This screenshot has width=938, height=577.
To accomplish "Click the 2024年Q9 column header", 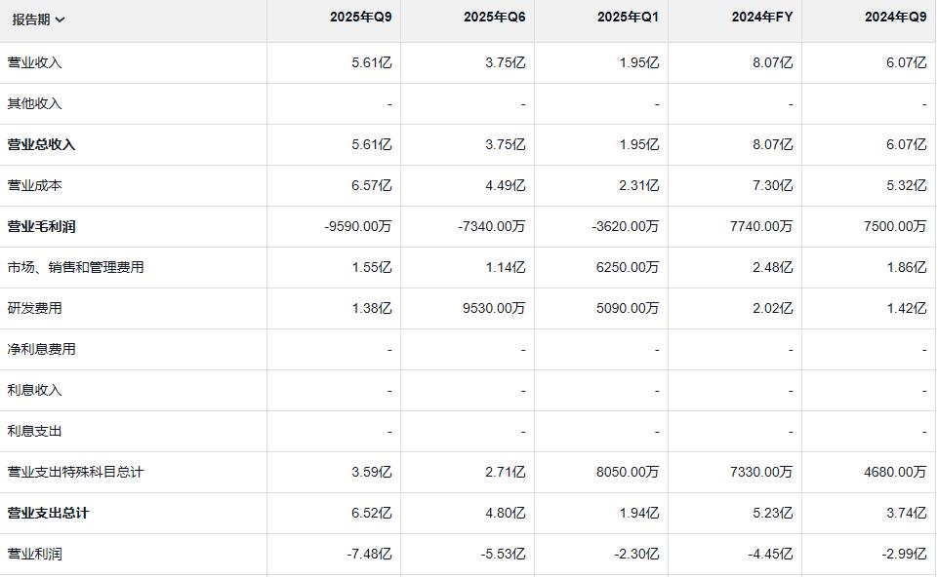I will pyautogui.click(x=895, y=17).
